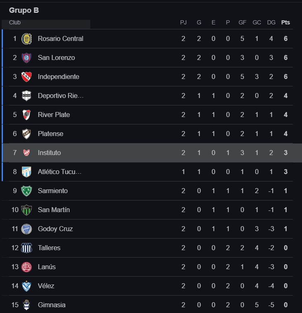Click the Rosario Central club crest
302x313 pixels.
tap(27, 39)
